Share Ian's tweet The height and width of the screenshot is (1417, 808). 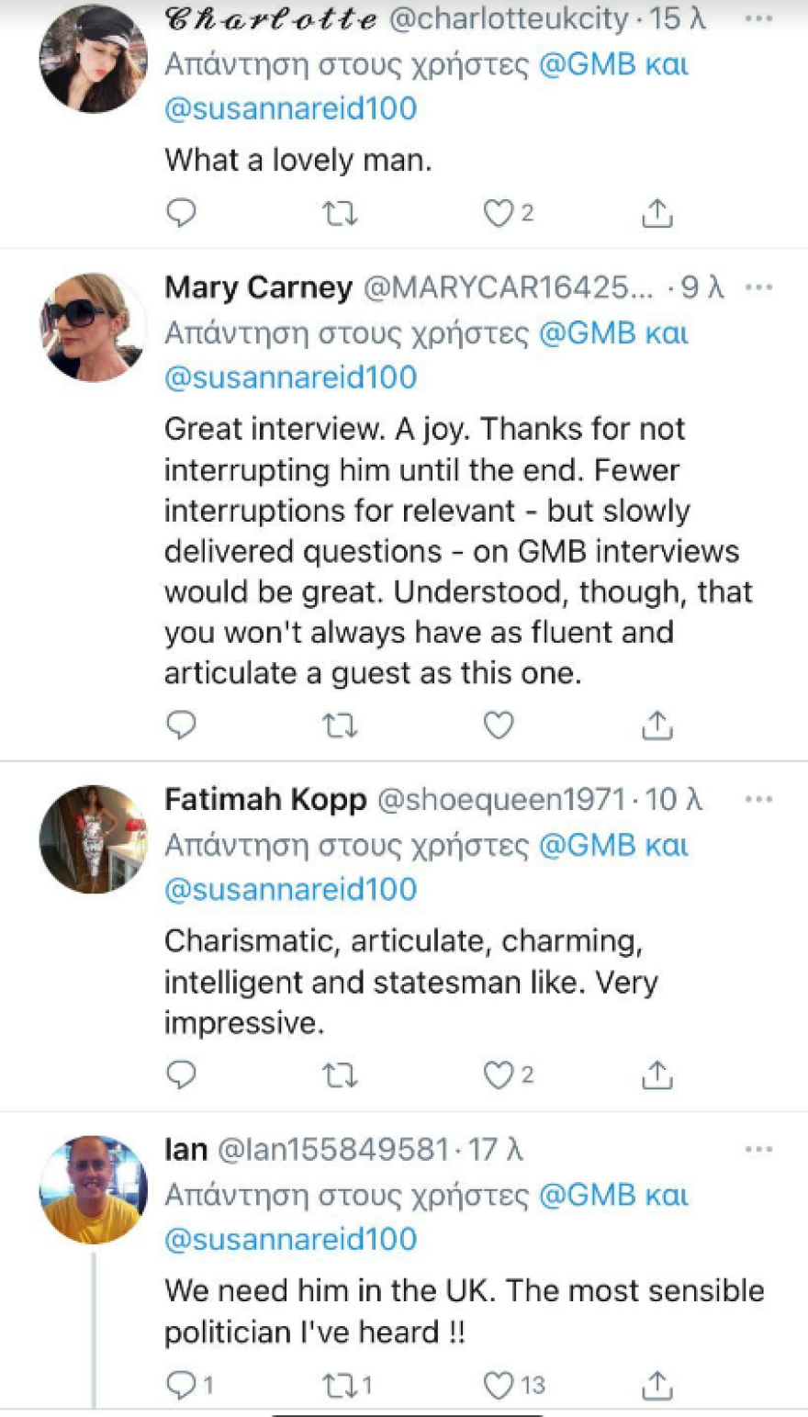tap(656, 1385)
